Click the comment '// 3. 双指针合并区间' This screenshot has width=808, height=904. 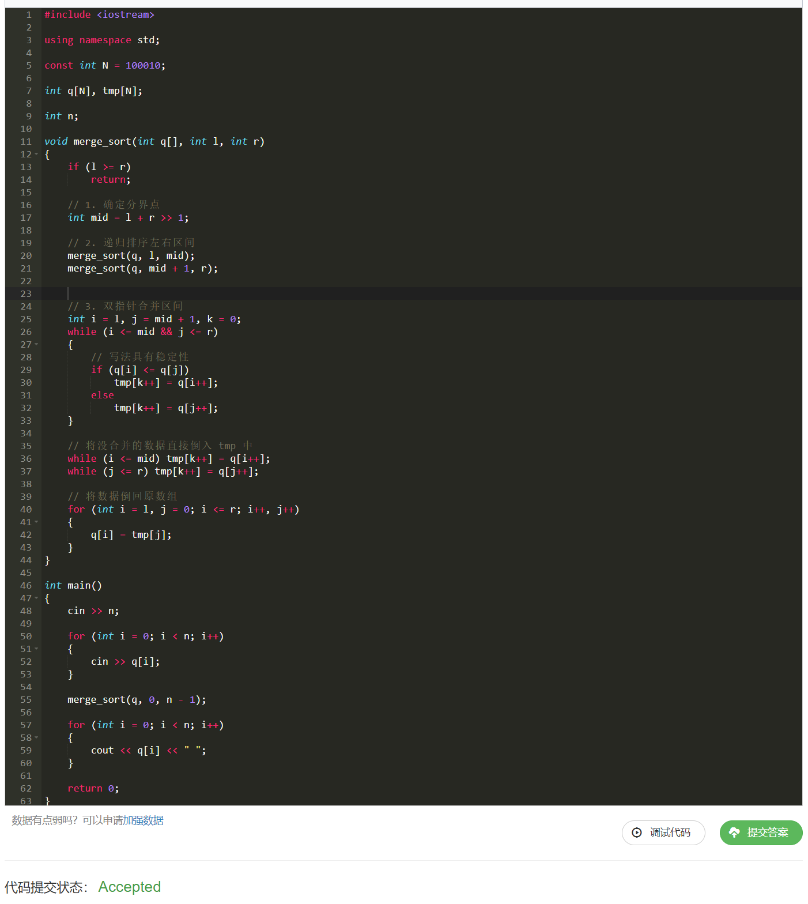tap(125, 306)
